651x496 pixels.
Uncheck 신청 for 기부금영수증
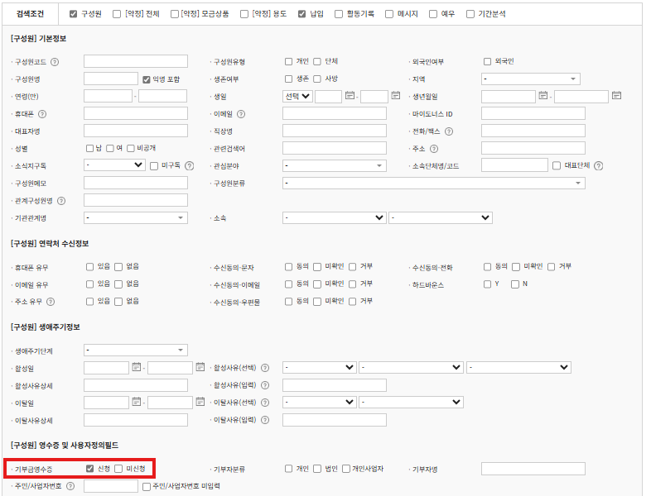pyautogui.click(x=89, y=469)
